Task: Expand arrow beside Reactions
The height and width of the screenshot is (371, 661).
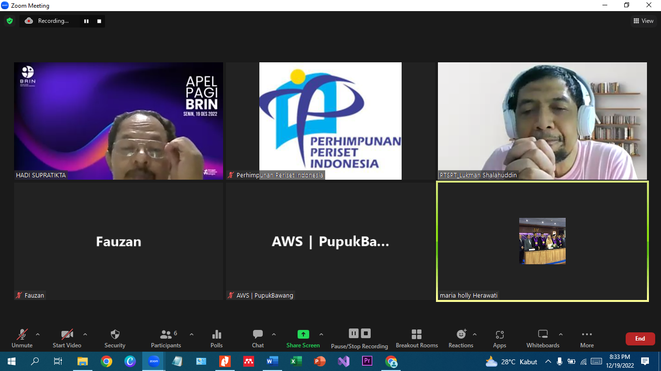Action: point(475,334)
